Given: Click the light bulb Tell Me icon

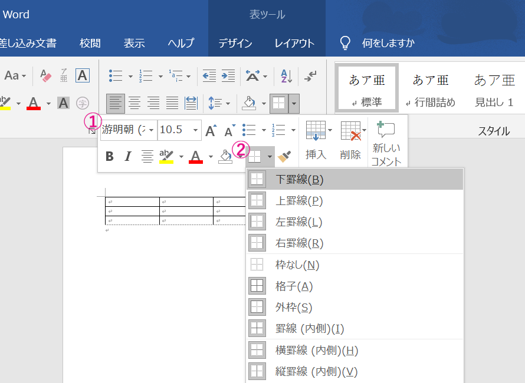Looking at the screenshot, I should tap(345, 43).
